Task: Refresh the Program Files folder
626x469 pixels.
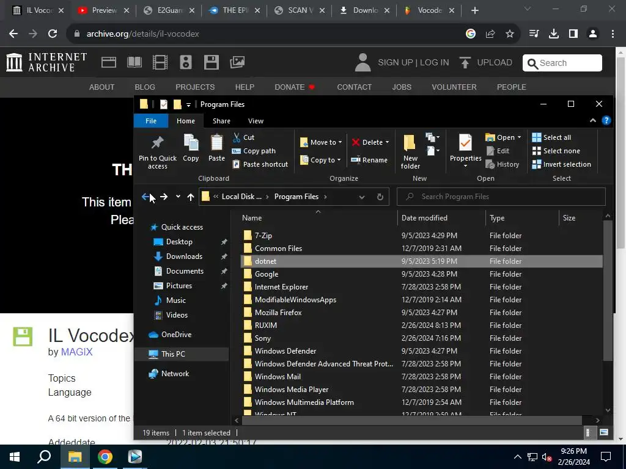Action: 380,197
